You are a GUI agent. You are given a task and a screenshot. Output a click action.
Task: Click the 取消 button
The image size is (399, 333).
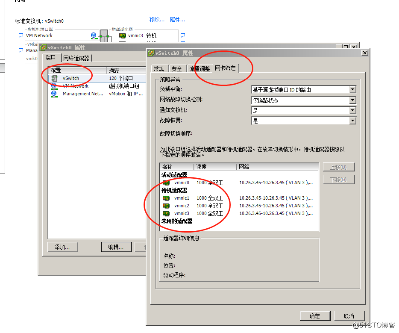(x=349, y=316)
